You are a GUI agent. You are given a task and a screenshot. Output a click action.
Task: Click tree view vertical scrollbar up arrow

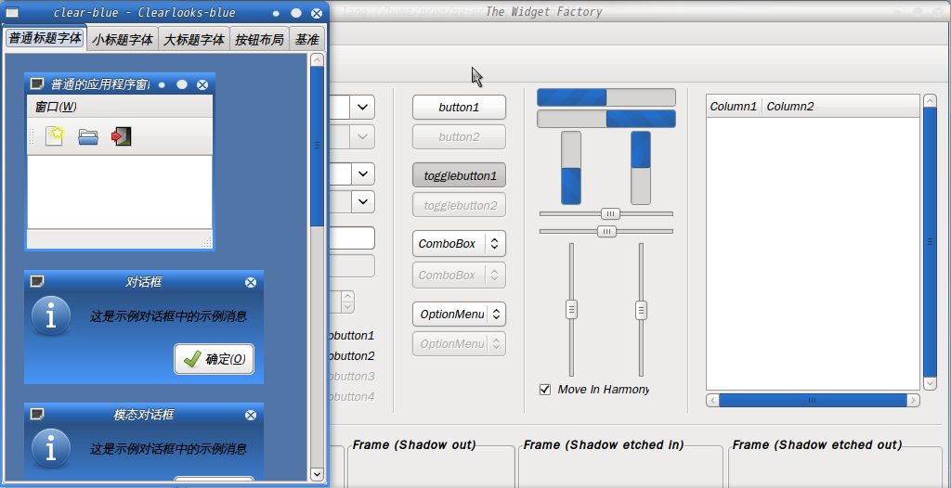[930, 100]
